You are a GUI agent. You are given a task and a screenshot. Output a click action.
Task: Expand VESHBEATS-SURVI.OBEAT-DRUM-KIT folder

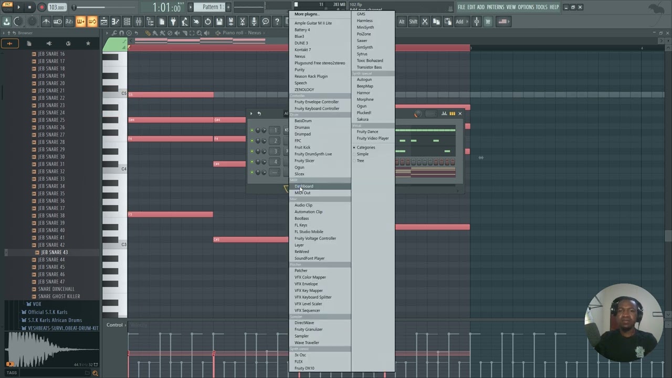click(x=60, y=328)
